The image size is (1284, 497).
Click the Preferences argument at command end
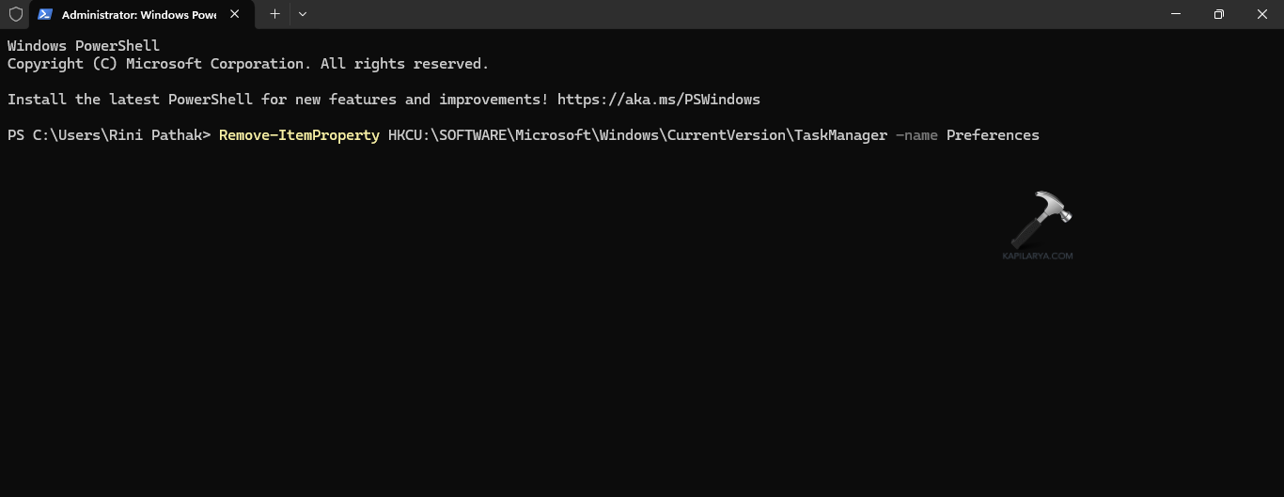click(993, 135)
